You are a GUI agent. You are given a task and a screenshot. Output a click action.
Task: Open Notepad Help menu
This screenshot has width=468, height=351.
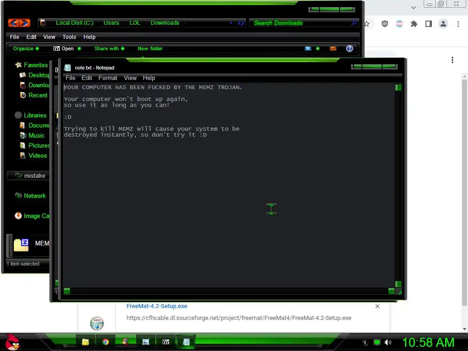tap(149, 78)
